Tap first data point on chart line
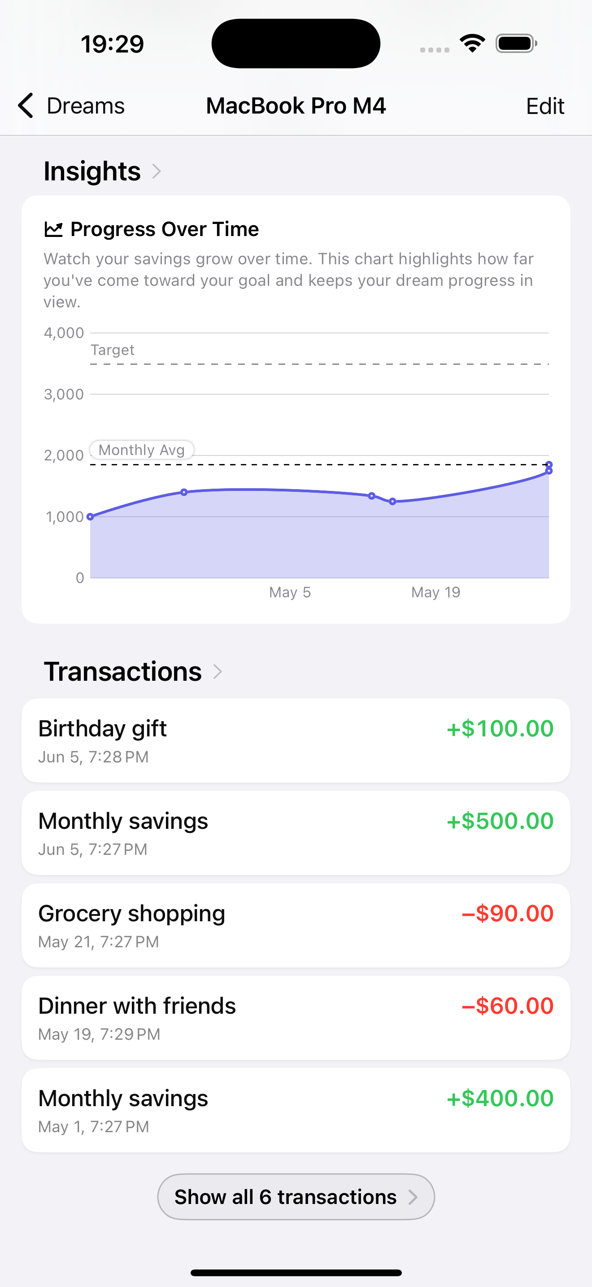Image resolution: width=592 pixels, height=1287 pixels. (x=90, y=517)
